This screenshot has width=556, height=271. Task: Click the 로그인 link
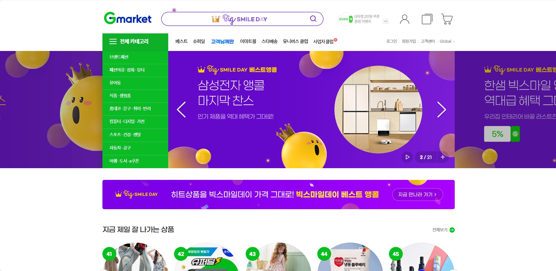click(392, 41)
